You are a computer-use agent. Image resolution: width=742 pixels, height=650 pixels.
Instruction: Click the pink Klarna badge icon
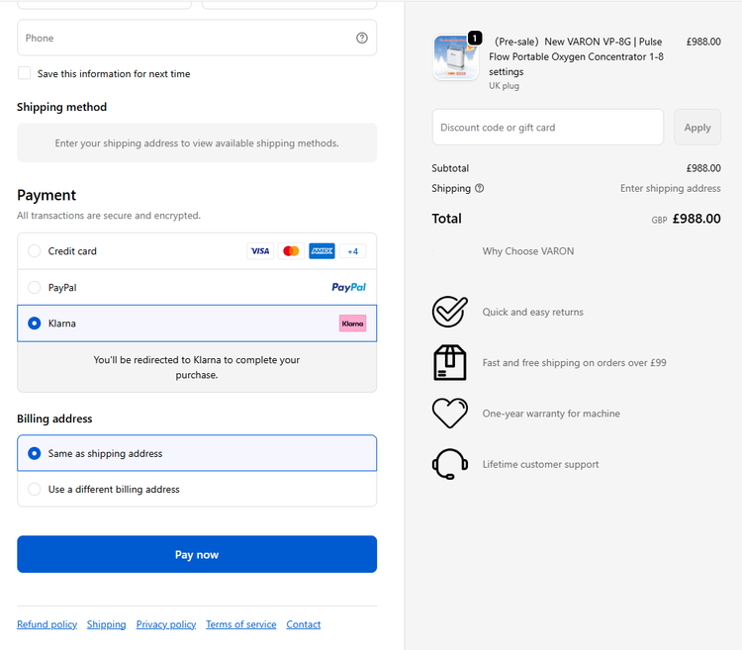pyautogui.click(x=352, y=324)
